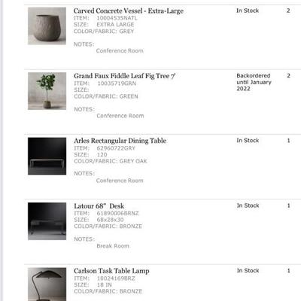Select item number 10004535NATL
301x301 pixels.
pos(117,18)
